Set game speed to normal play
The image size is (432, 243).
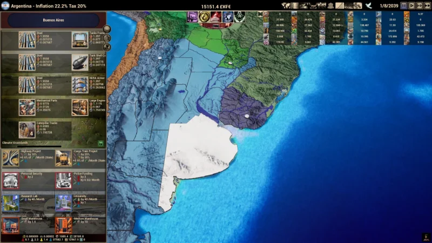(411, 5)
